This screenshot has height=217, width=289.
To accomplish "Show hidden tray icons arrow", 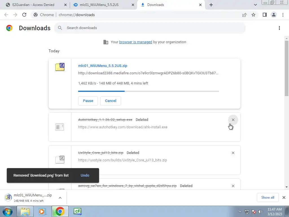I will pyautogui.click(x=240, y=212).
